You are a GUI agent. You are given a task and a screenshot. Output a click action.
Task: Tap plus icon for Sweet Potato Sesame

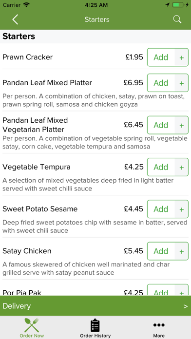click(182, 209)
